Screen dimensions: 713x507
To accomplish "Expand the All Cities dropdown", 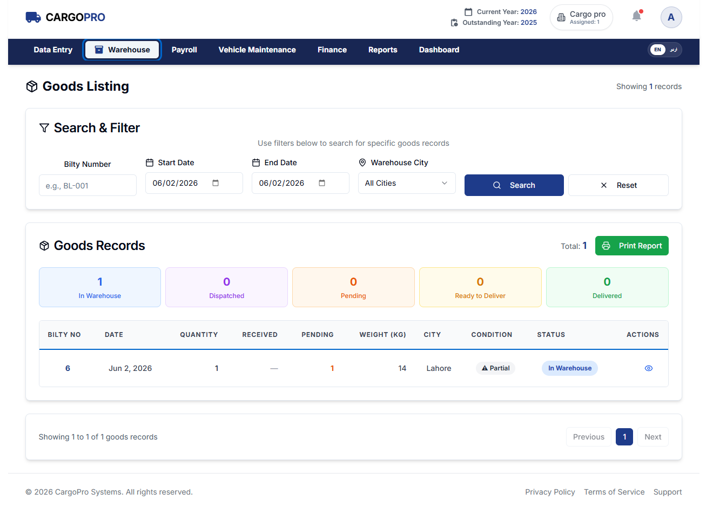I will pyautogui.click(x=407, y=183).
